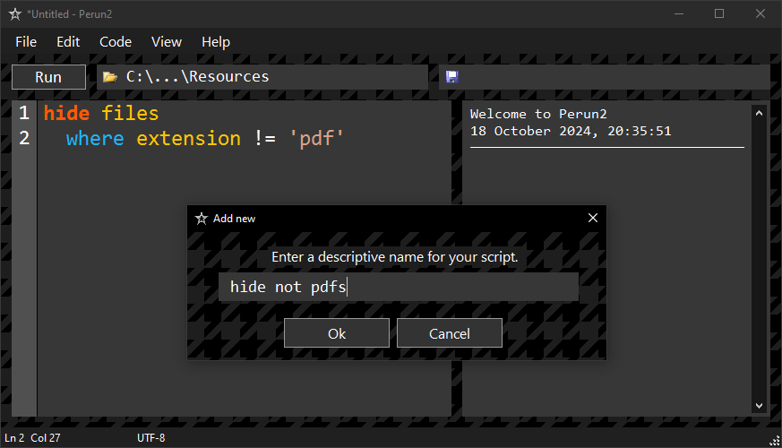This screenshot has width=782, height=448.
Task: Click the open folder icon beside the path
Action: (x=109, y=77)
